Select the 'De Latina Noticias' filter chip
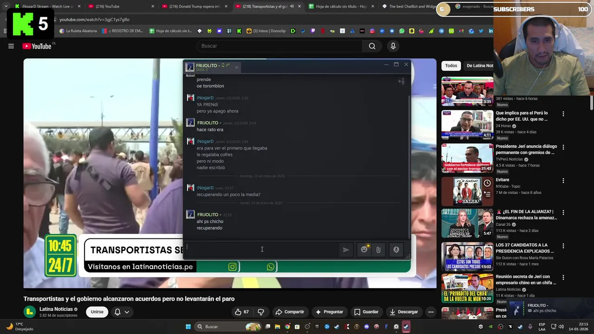The height and width of the screenshot is (334, 594). [479, 66]
